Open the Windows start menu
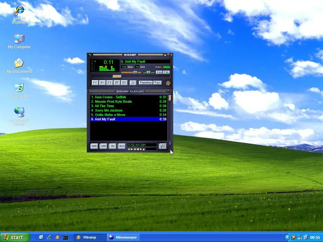 [15, 237]
